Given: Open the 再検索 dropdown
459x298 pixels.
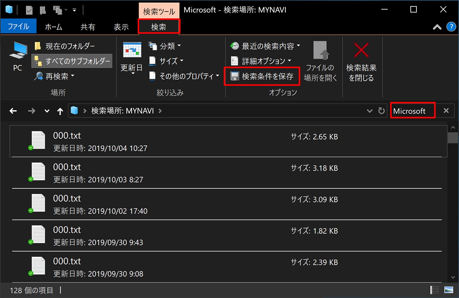Looking at the screenshot, I should click(54, 76).
